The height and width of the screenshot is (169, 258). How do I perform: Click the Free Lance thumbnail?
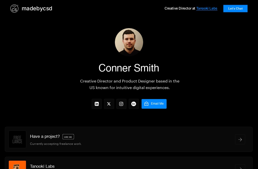coord(17,139)
